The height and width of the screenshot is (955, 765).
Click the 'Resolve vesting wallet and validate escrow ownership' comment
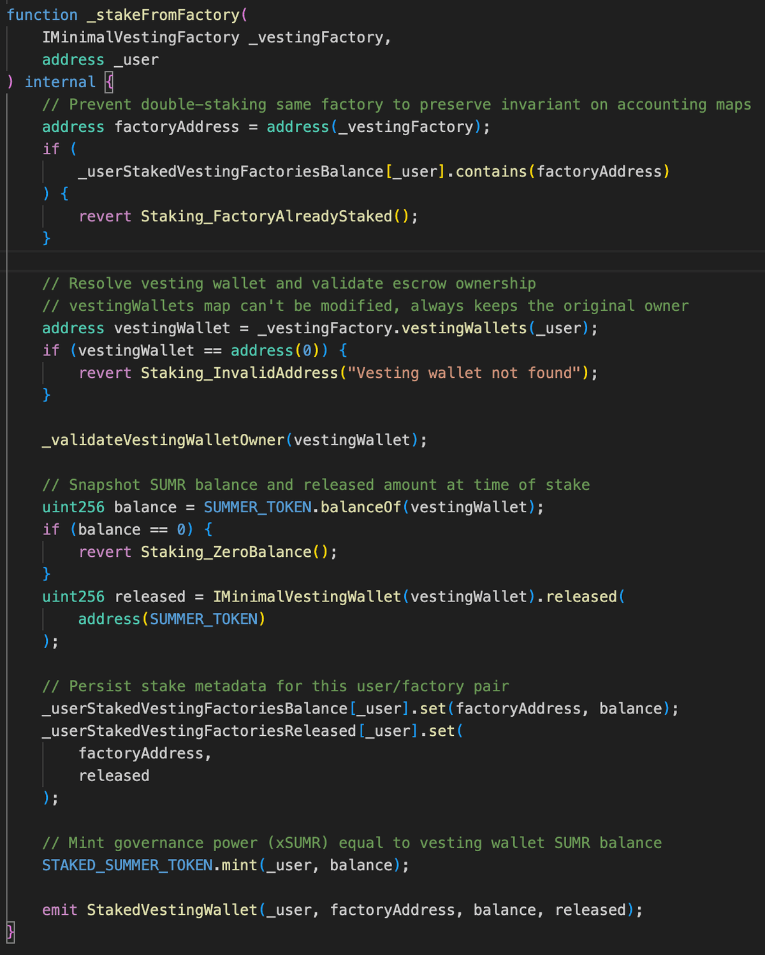[x=289, y=284]
